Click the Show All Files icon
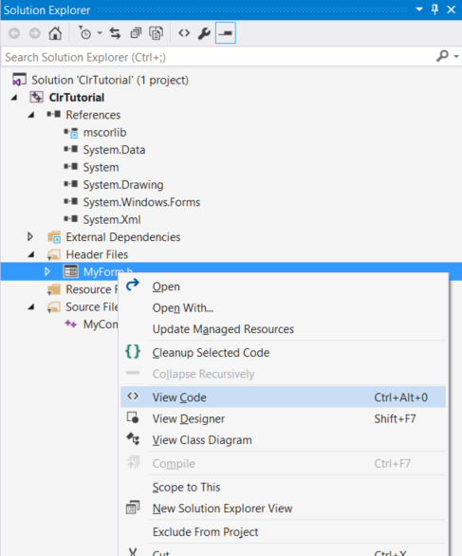 tap(156, 33)
